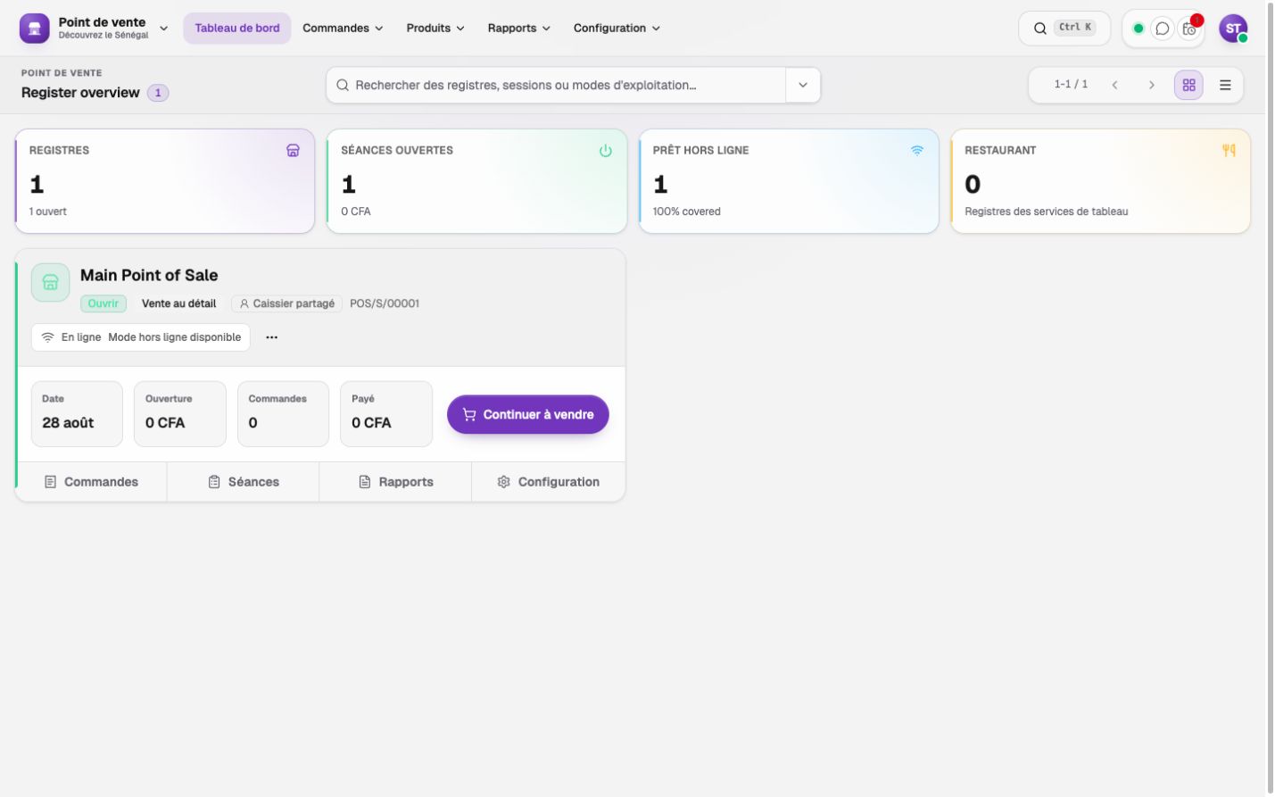The image size is (1275, 797).
Task: Click the Date tile showing 28 août
Action: click(x=77, y=414)
